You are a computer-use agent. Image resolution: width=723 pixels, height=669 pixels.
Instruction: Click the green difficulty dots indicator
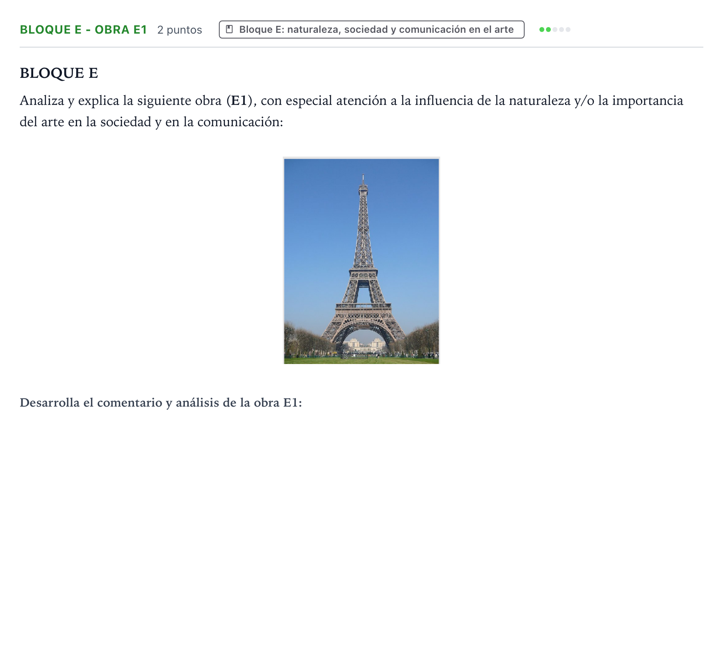555,30
